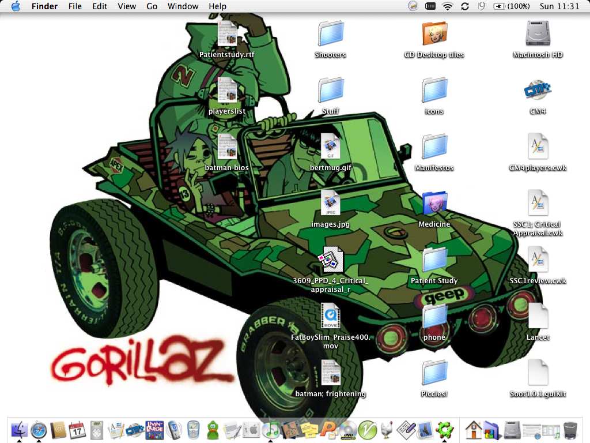590x443 pixels.
Task: Open the File menu
Action: tap(75, 6)
